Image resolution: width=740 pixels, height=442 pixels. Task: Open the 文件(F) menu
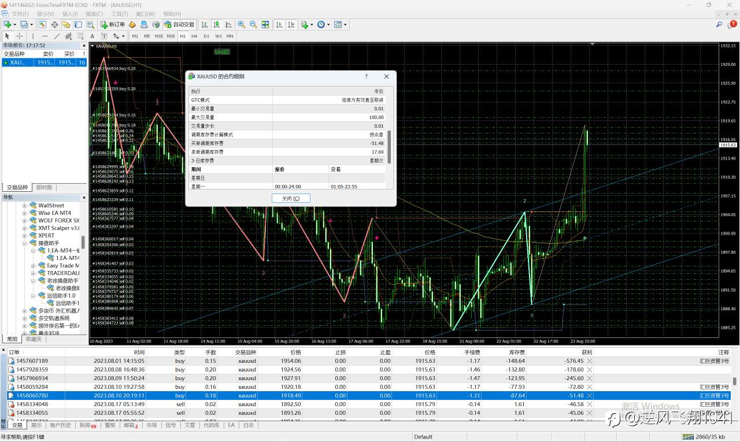click(x=20, y=14)
